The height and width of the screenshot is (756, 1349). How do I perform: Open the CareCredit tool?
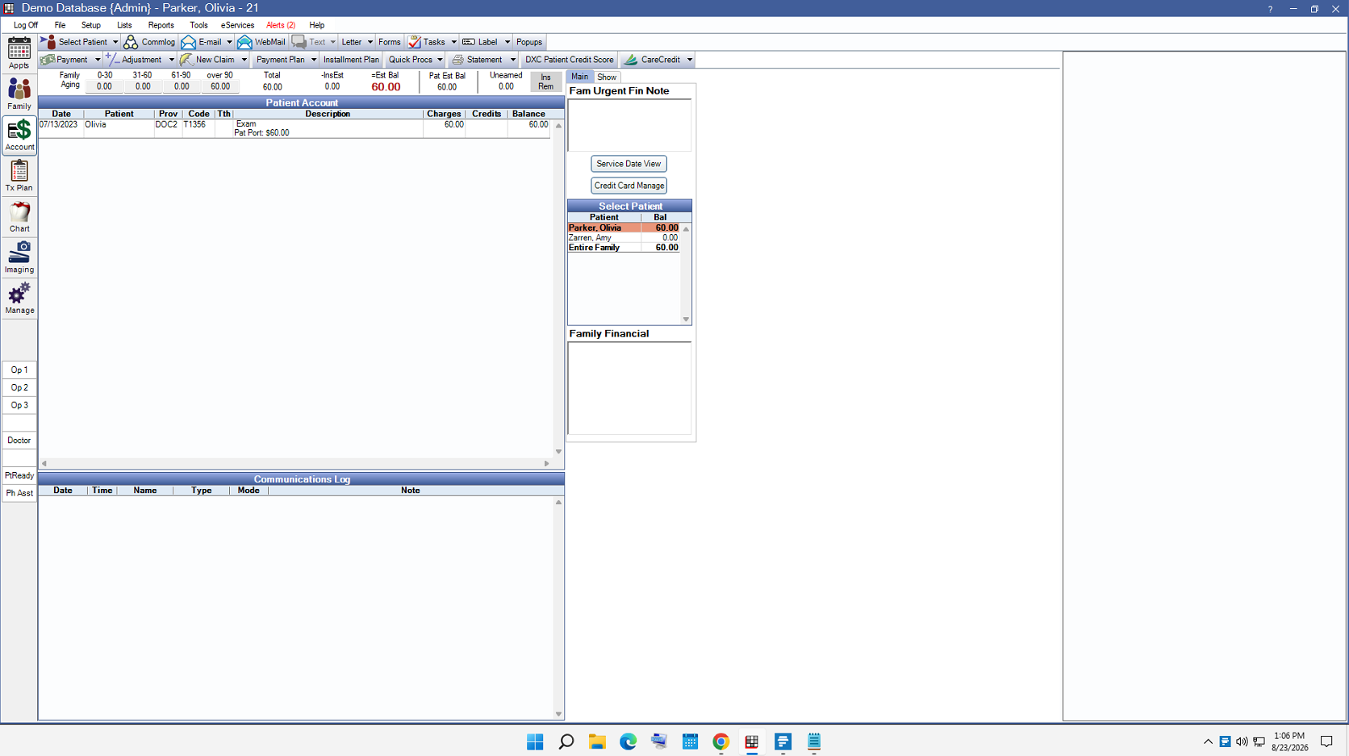point(654,60)
